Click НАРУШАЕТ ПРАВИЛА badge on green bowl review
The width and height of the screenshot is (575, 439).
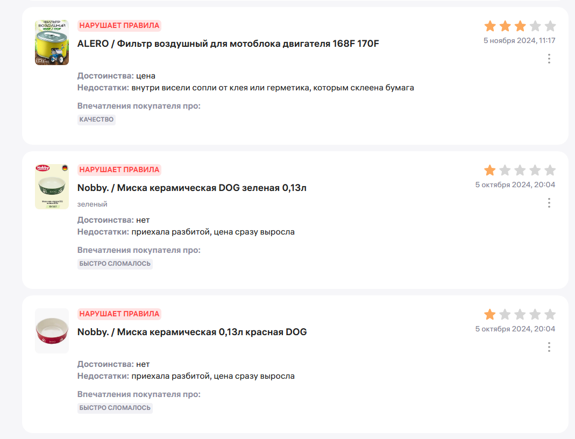point(119,169)
